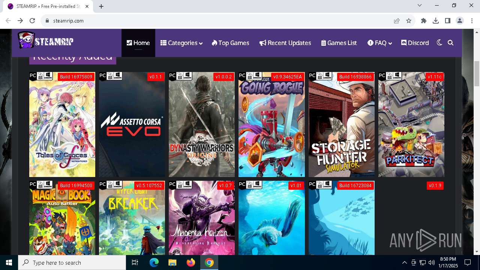Viewport: 480px width, 270px height.
Task: Open Firefox from taskbar
Action: click(x=191, y=262)
